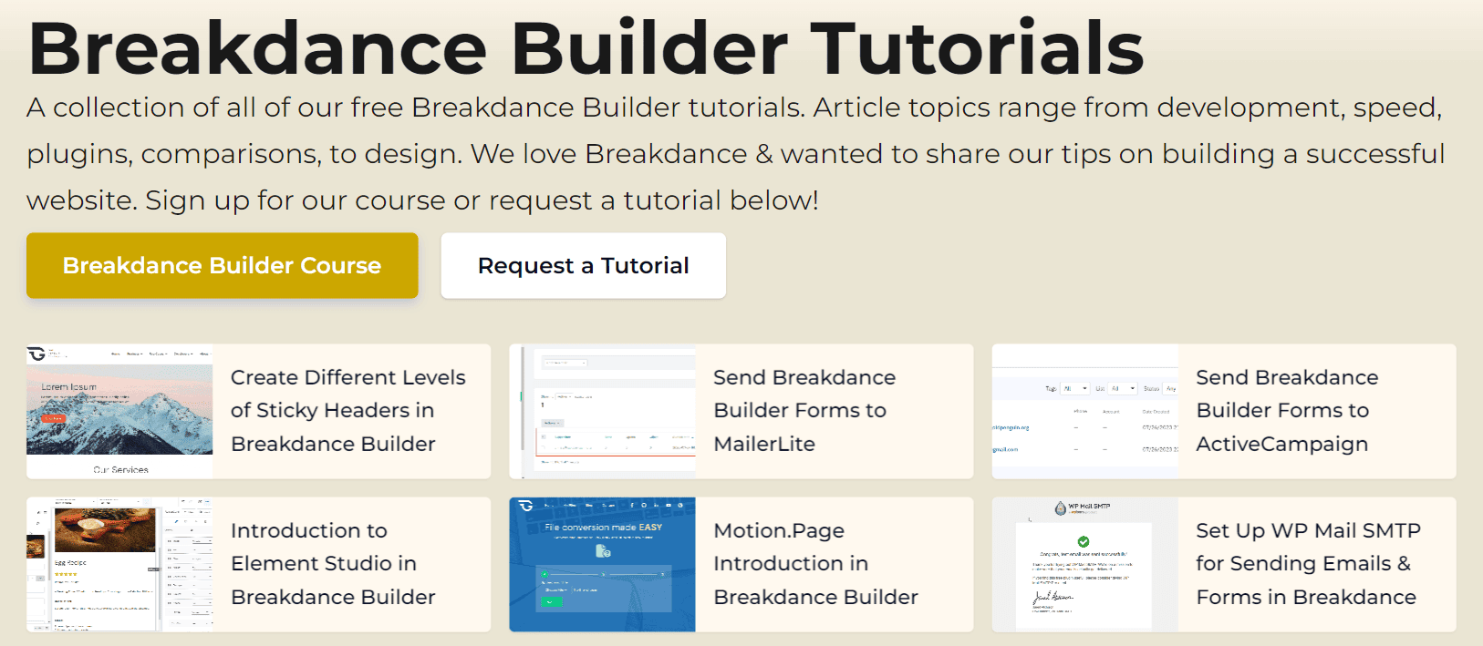The image size is (1483, 646).
Task: Click the white logo in Motion.Page thumbnail
Action: click(x=524, y=506)
